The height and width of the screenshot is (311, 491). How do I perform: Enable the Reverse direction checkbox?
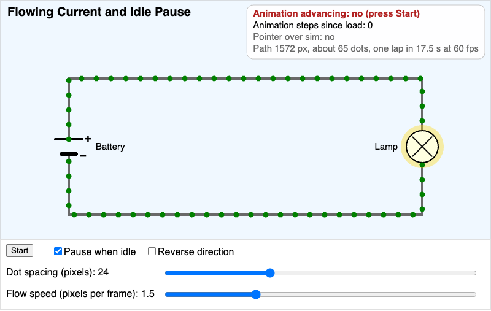(152, 251)
